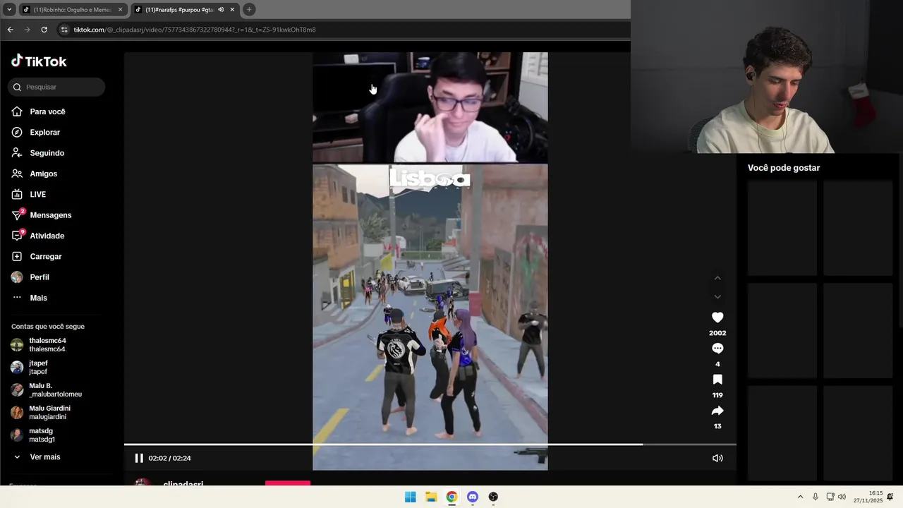Switch to the Robinho: Orgulho e Meme tab

click(x=72, y=10)
